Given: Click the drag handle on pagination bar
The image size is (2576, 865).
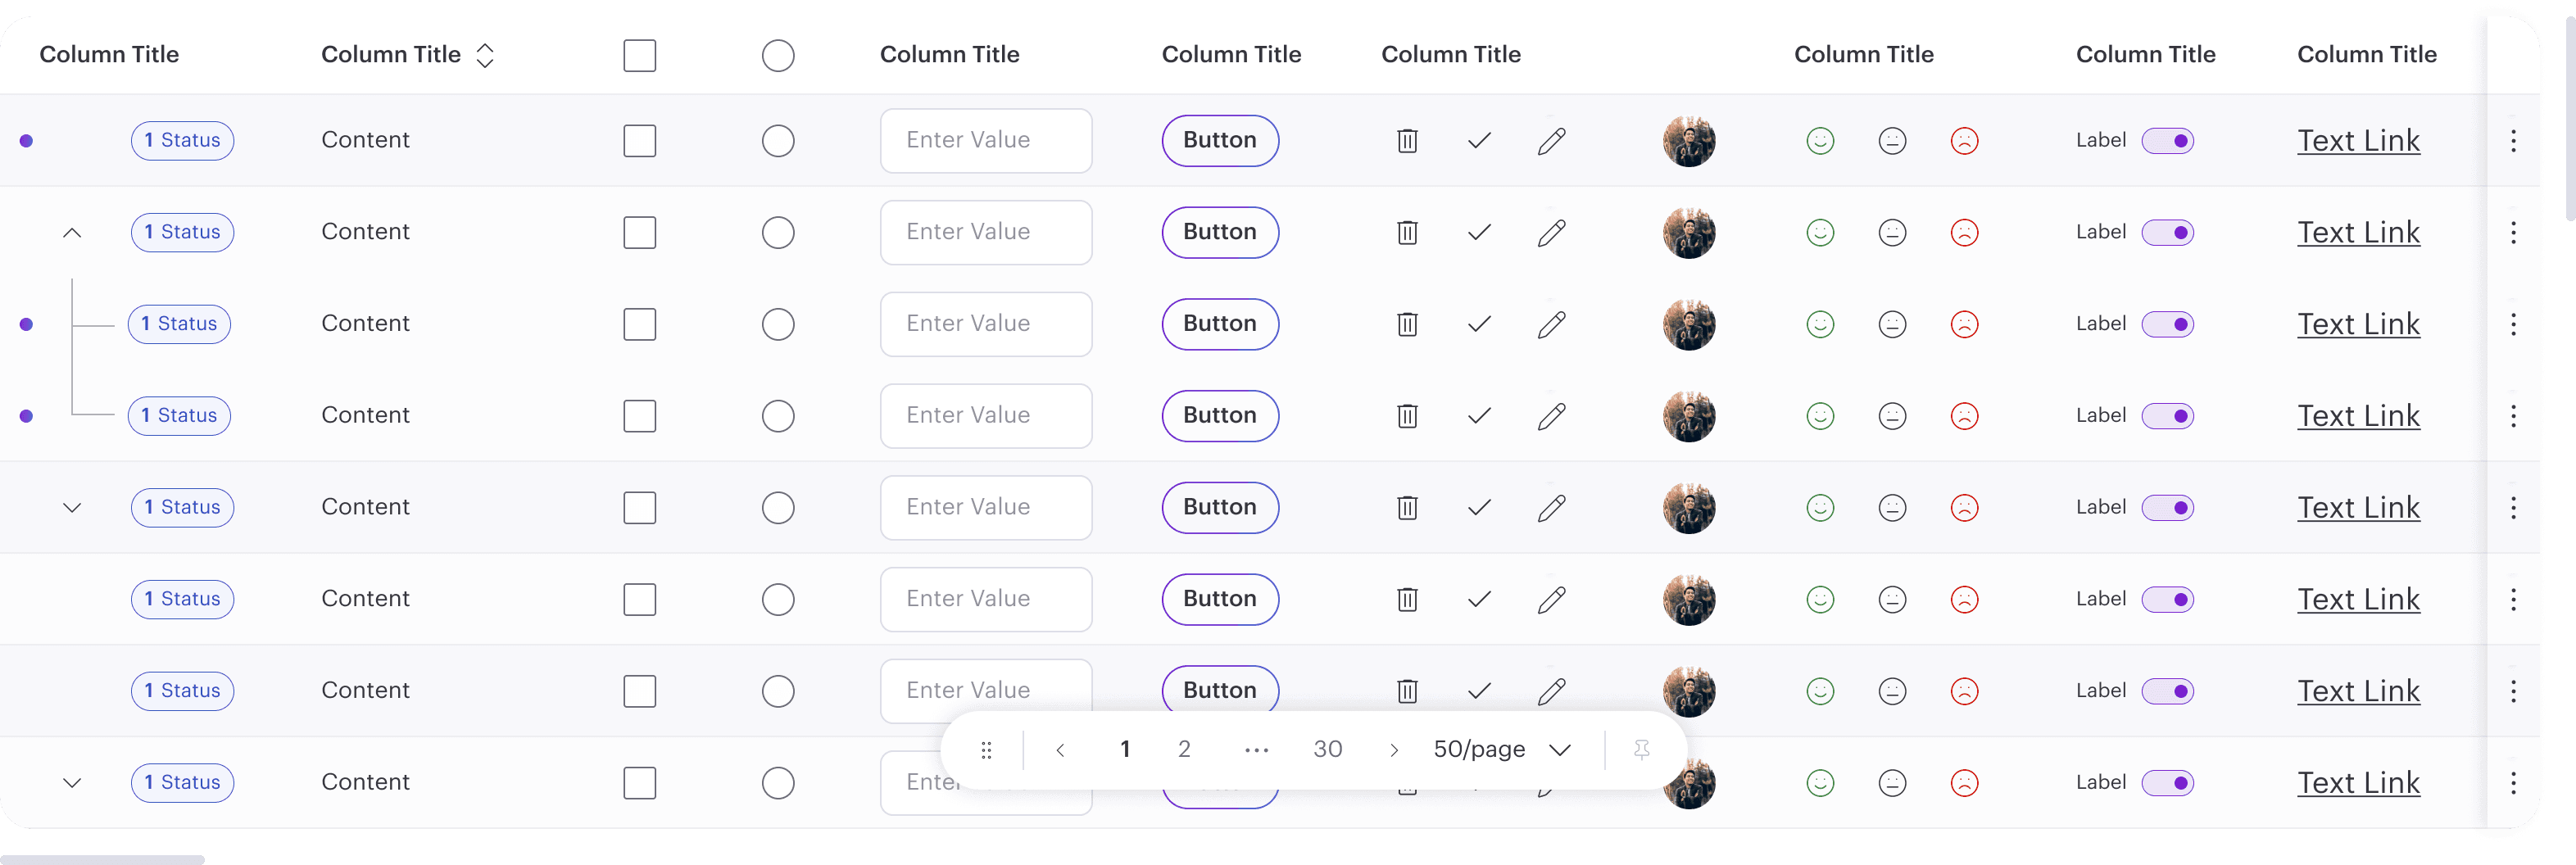Looking at the screenshot, I should [x=986, y=749].
